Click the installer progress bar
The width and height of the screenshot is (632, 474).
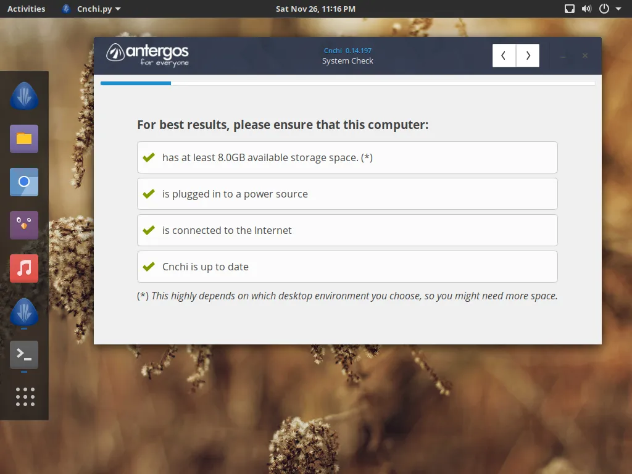[x=347, y=83]
